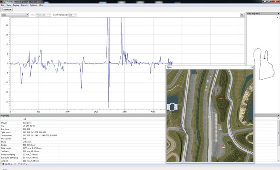Click the 0:Default preset button
Viewport: 280px width, 170px height.
click(x=7, y=10)
